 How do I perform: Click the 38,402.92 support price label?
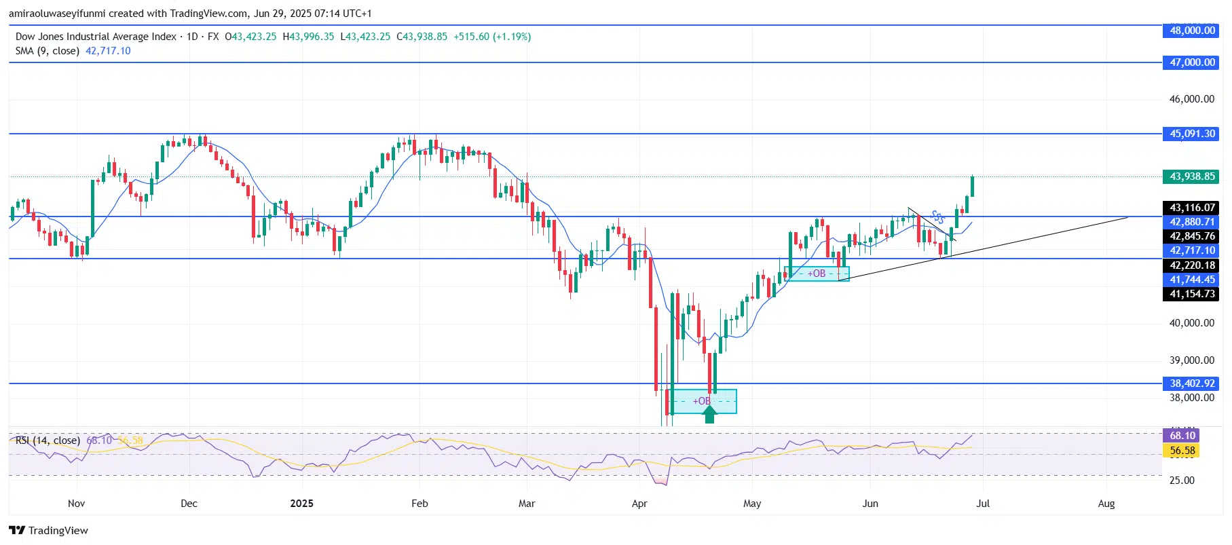(1191, 383)
